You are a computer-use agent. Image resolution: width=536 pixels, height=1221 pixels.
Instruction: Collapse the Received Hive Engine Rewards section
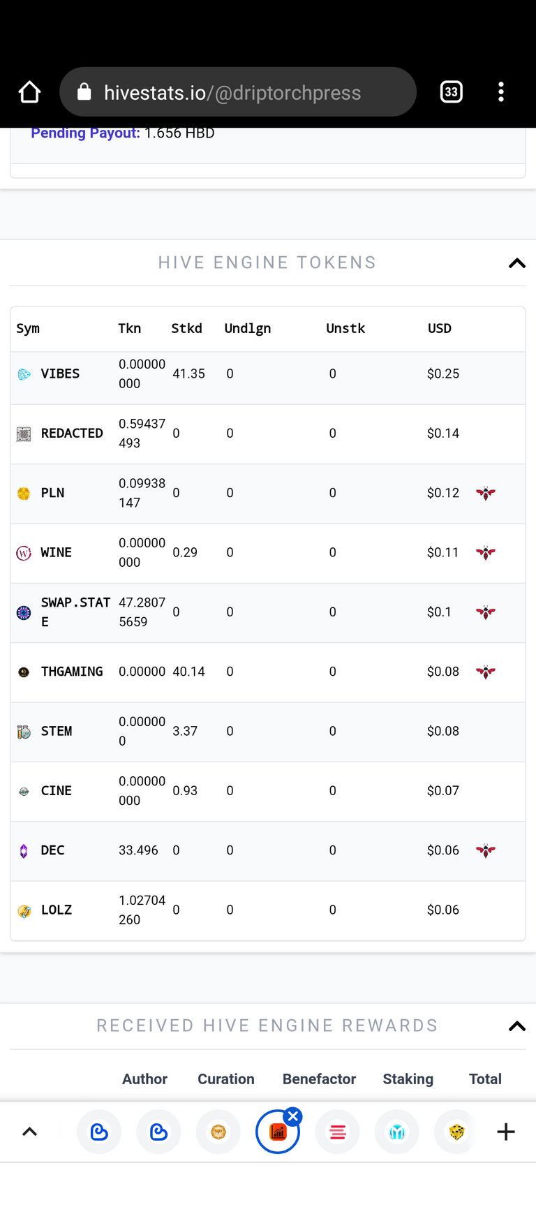point(517,1026)
